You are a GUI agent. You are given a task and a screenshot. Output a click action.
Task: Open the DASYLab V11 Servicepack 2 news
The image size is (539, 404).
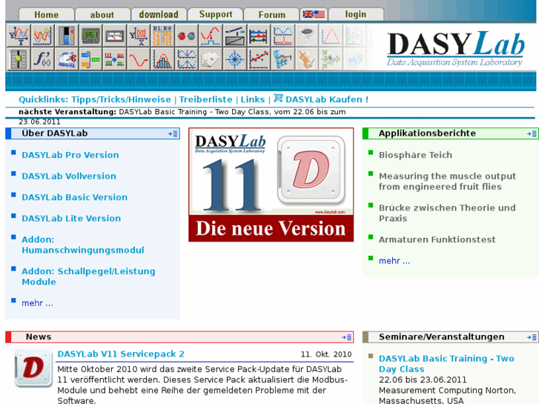pos(121,354)
